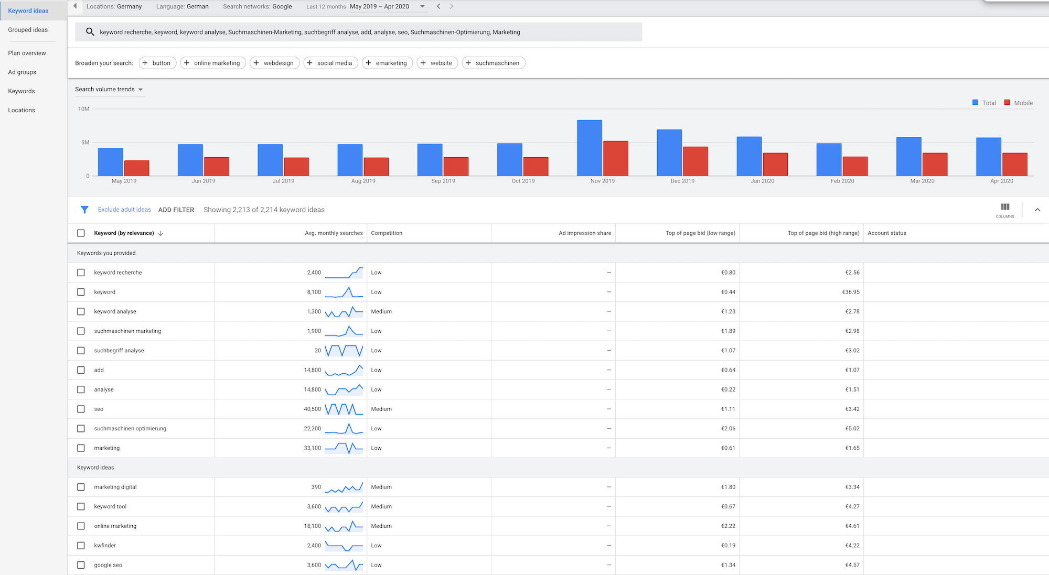
Task: Click trend sparkline for suchbegriff analyse
Action: [344, 351]
